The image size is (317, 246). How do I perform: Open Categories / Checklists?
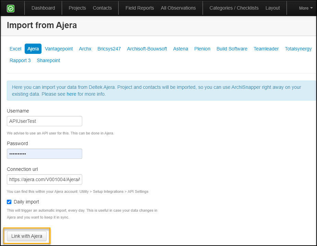point(234,8)
